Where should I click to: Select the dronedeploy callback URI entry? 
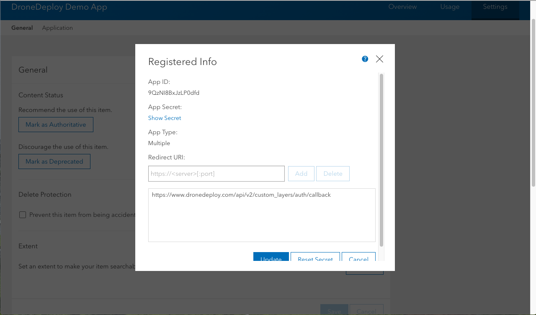tap(241, 195)
